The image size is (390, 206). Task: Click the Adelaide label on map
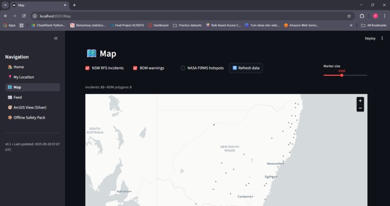point(123,192)
